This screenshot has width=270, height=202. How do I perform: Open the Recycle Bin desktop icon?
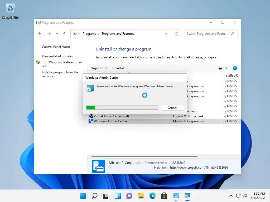(x=10, y=11)
